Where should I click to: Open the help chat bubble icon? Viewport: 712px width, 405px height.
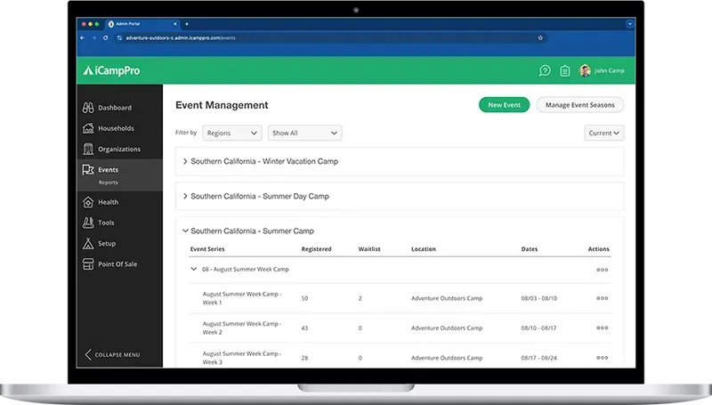click(545, 70)
